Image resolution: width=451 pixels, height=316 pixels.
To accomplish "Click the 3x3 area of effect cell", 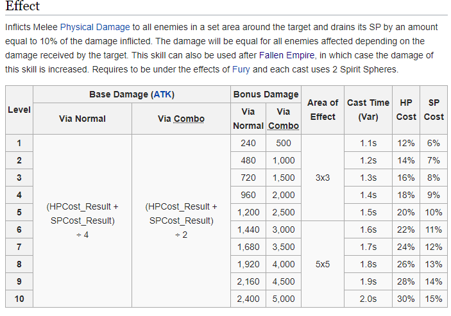I will click(x=323, y=178).
